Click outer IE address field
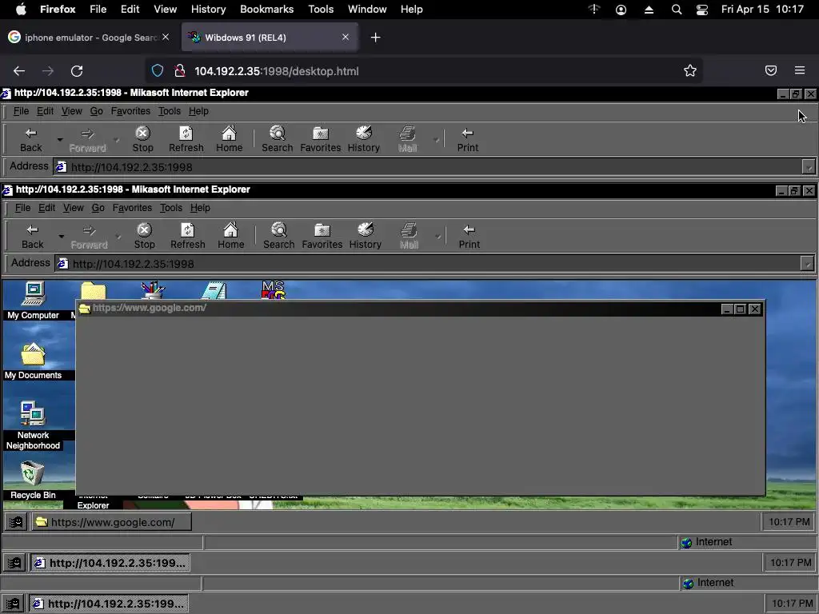 [427, 167]
